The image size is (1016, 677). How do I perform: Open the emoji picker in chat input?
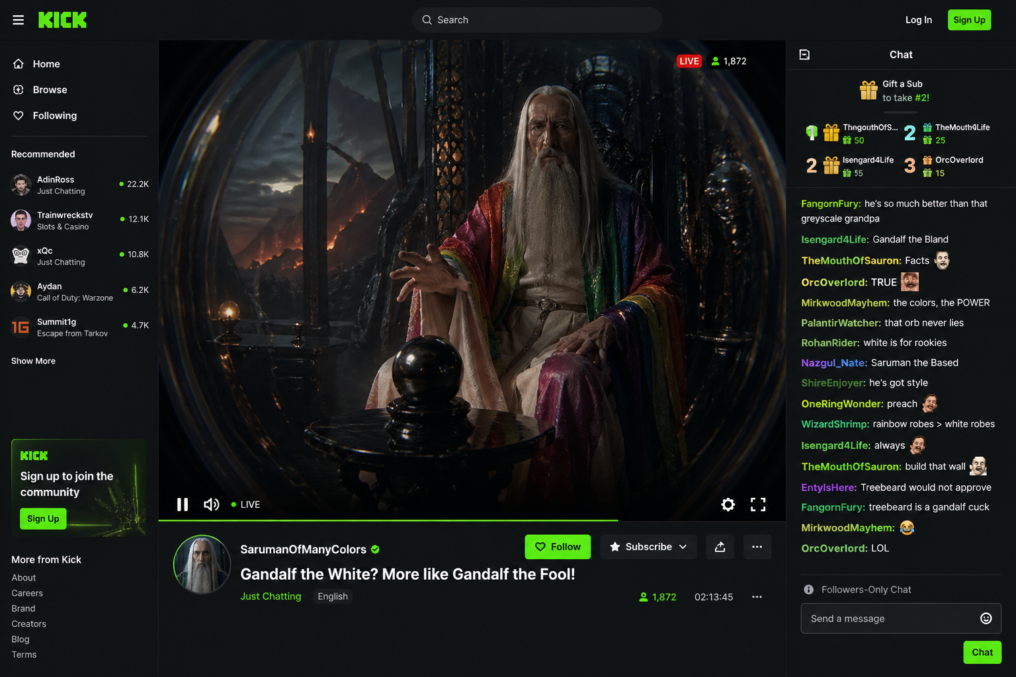tap(986, 618)
